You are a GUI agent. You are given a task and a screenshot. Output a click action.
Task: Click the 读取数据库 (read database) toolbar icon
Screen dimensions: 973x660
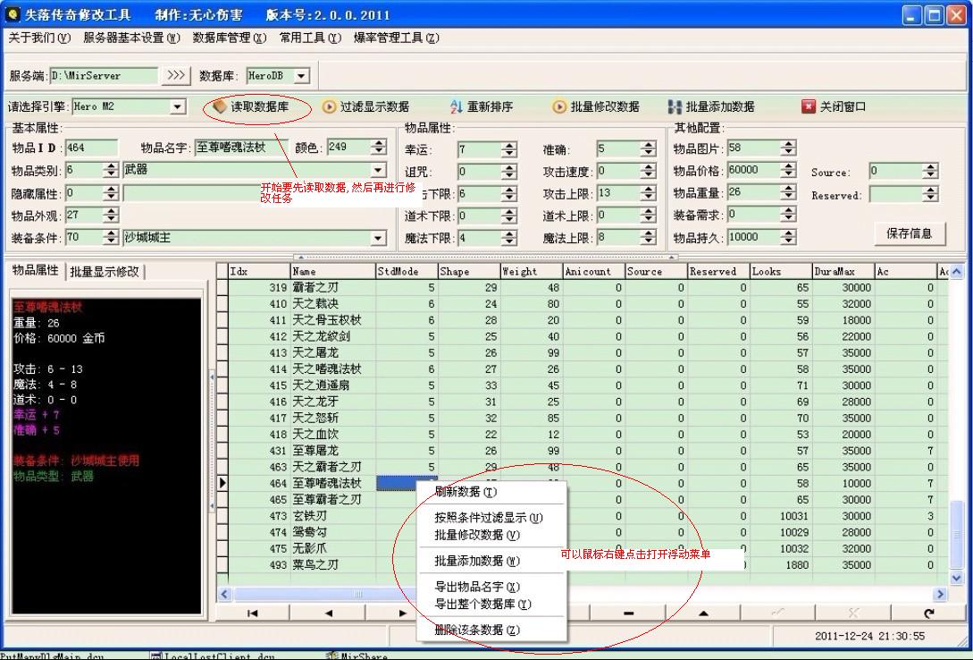[x=220, y=106]
